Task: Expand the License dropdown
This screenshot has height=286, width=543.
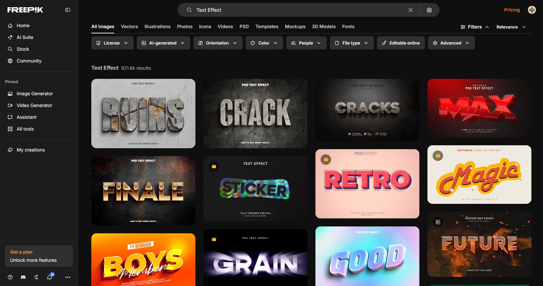Action: click(112, 43)
